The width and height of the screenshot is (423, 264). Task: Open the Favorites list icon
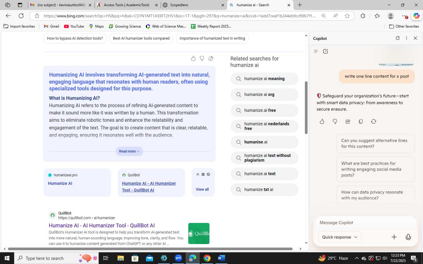point(377,16)
